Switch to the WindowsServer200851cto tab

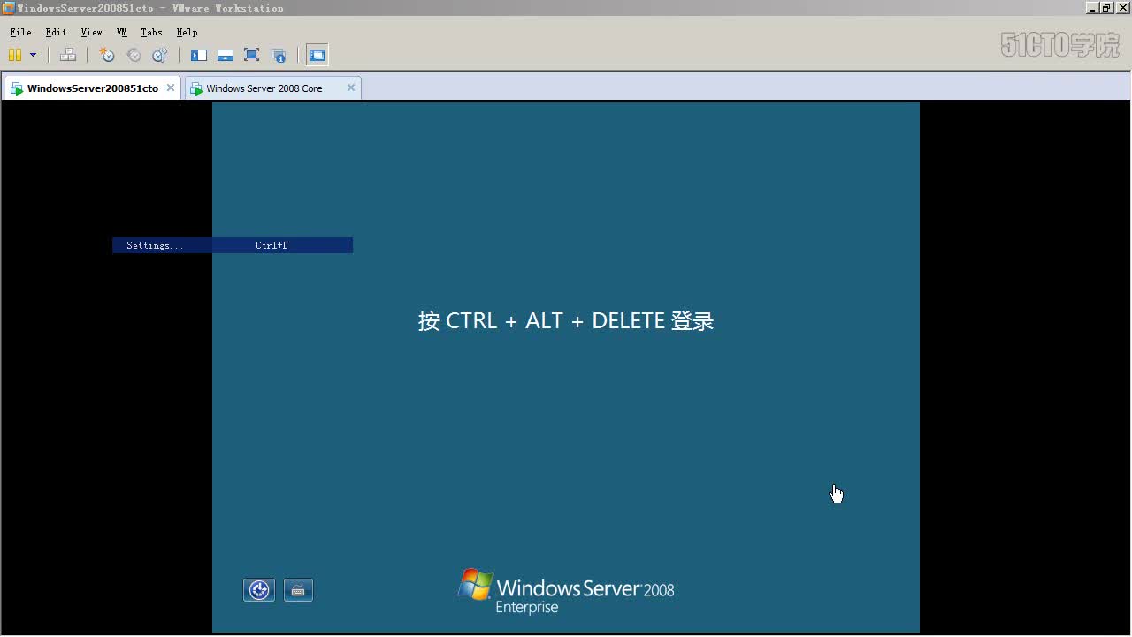click(x=92, y=88)
